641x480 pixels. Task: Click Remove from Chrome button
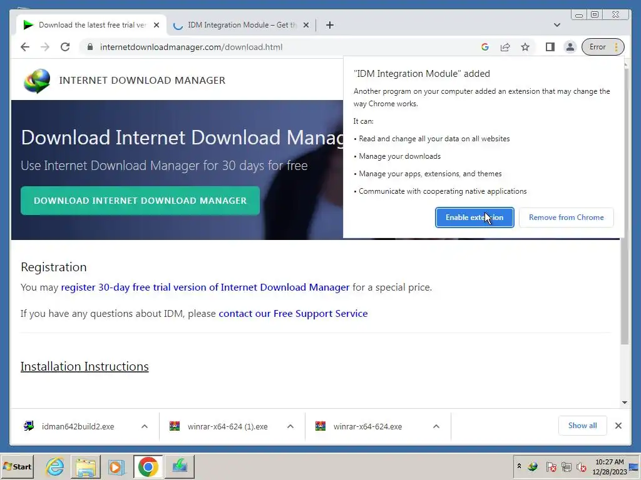[566, 217]
